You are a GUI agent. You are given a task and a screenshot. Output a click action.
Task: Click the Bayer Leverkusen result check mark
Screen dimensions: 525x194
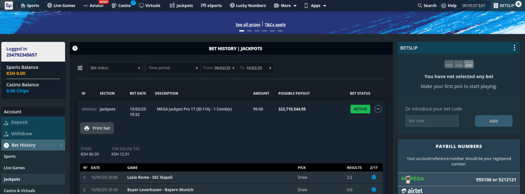pyautogui.click(x=374, y=190)
